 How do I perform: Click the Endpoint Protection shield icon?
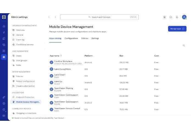coord(13,97)
